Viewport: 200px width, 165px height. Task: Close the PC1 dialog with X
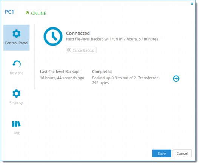coord(192,4)
